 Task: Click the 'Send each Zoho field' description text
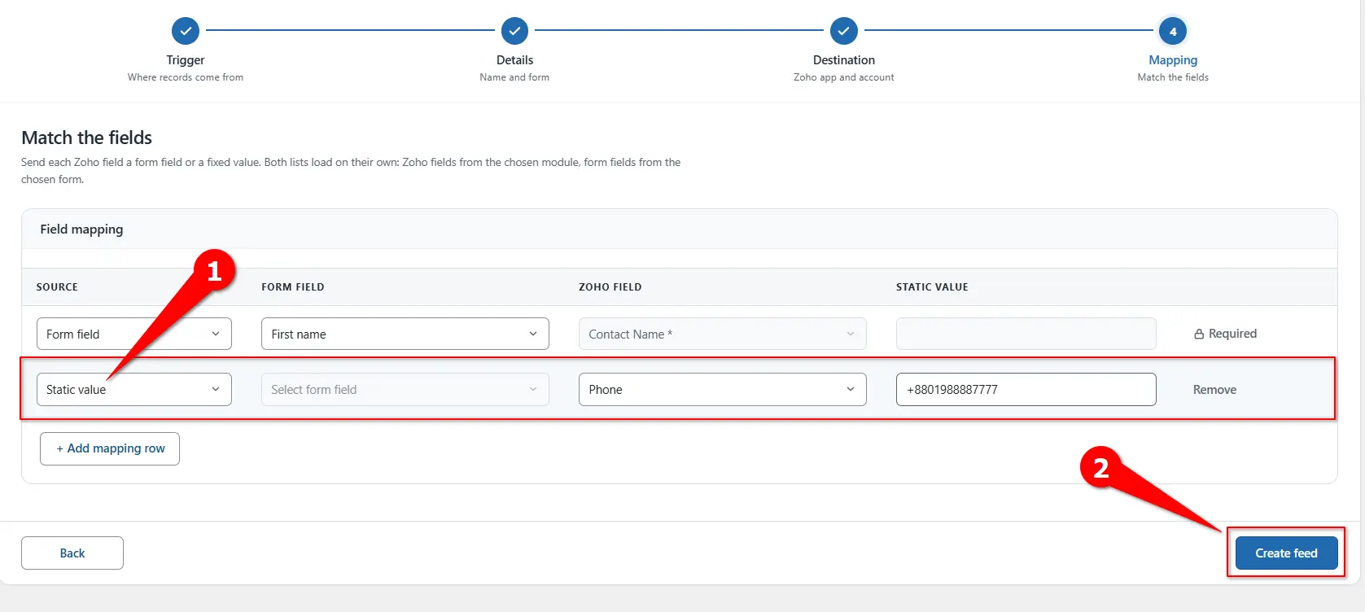click(x=351, y=171)
